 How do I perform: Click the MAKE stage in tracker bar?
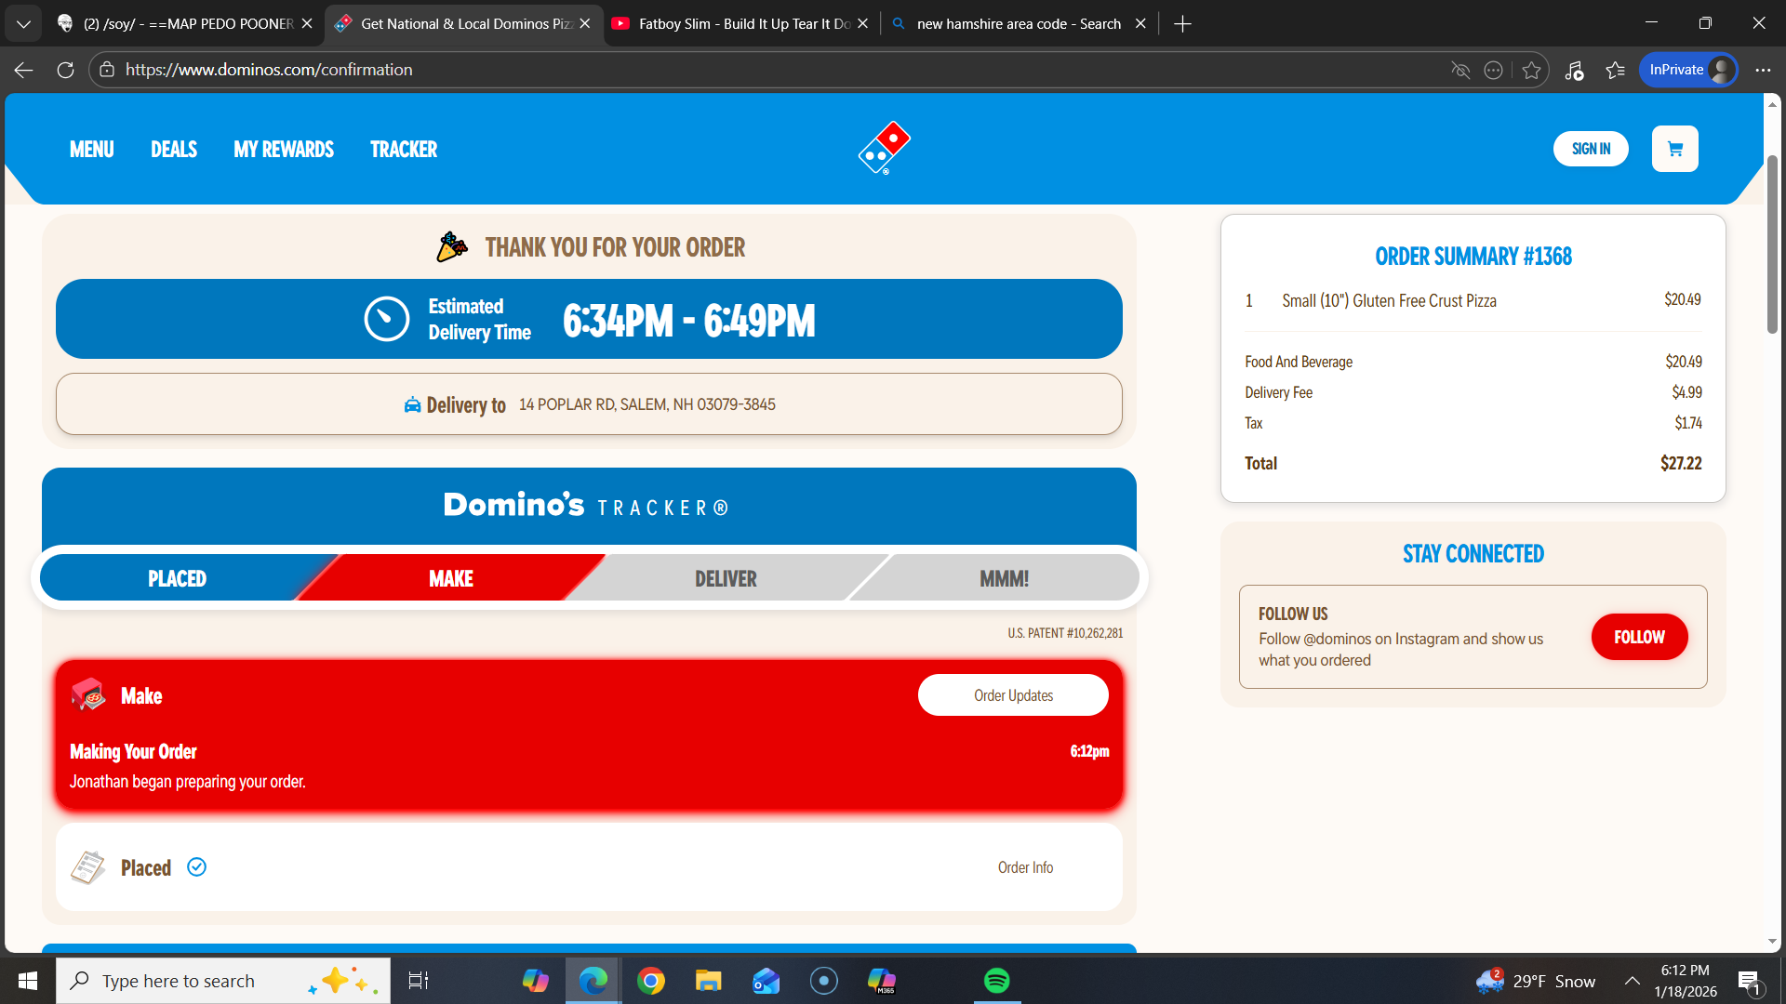tap(451, 578)
